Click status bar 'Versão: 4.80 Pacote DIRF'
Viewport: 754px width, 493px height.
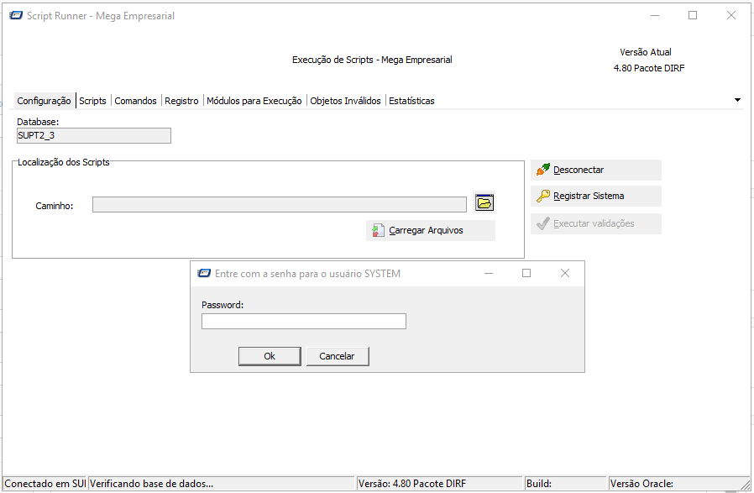tap(412, 484)
